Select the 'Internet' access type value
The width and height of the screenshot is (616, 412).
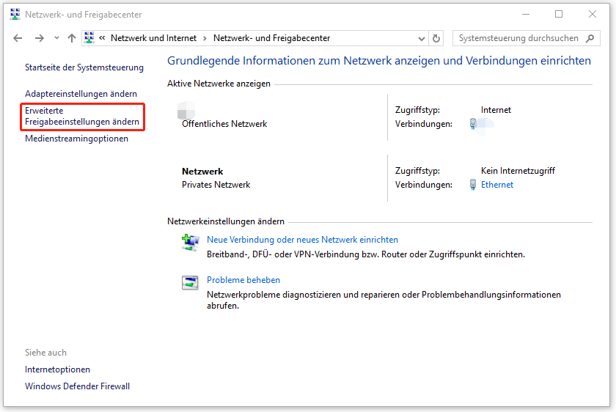[x=496, y=110]
